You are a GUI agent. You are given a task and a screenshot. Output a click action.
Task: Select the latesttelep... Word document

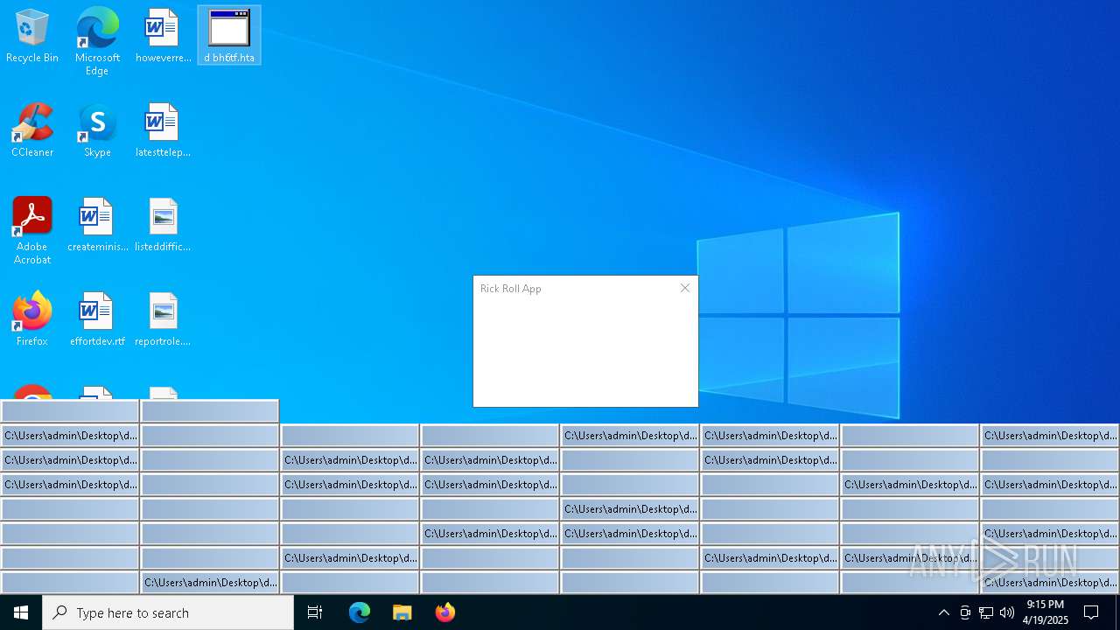point(163,129)
